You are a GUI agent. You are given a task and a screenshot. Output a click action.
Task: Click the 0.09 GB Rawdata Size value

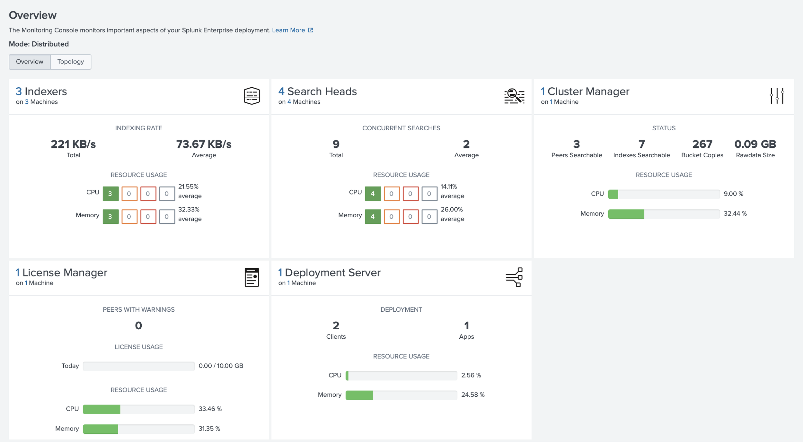tap(755, 144)
